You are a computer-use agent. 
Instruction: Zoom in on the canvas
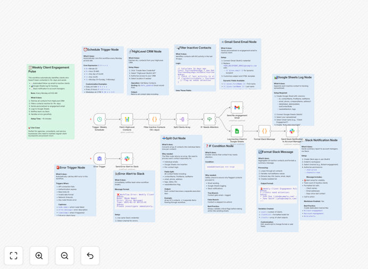pos(39,256)
